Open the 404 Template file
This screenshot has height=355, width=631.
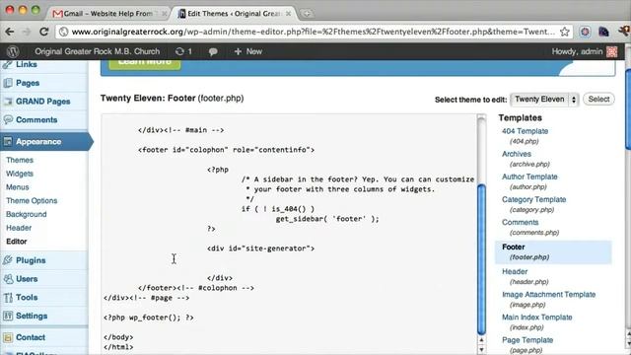click(x=525, y=131)
